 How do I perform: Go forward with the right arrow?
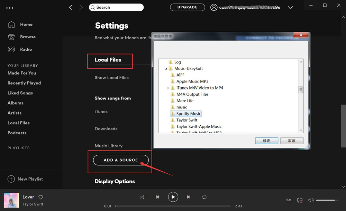(x=81, y=8)
